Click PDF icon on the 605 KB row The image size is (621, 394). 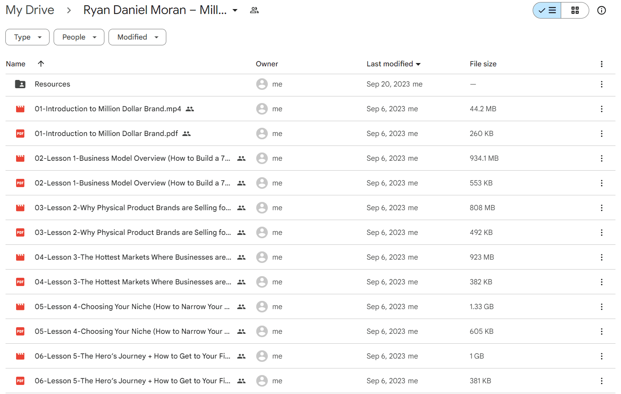pyautogui.click(x=20, y=331)
